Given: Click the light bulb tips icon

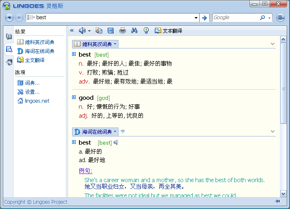Looking at the screenshot, I should click(x=146, y=31).
